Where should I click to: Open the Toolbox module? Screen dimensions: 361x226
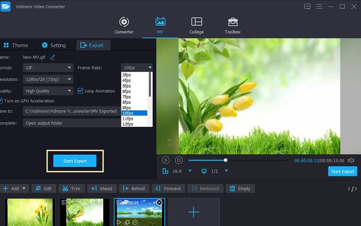click(x=232, y=26)
